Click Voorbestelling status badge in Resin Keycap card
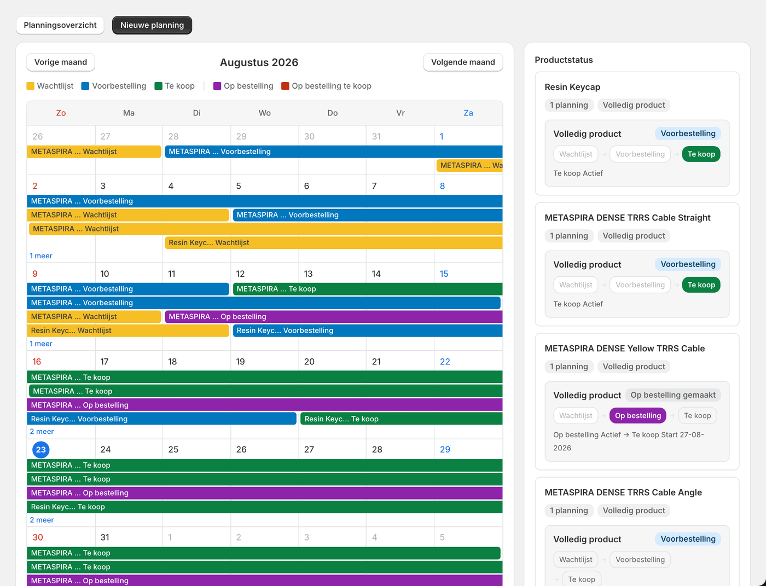766x586 pixels. (688, 134)
